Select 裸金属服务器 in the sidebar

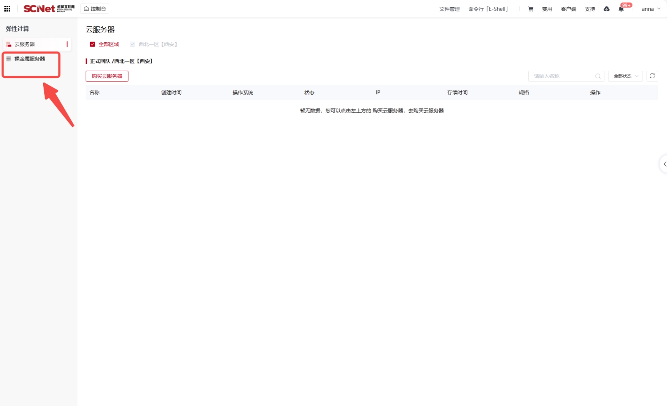click(x=29, y=59)
